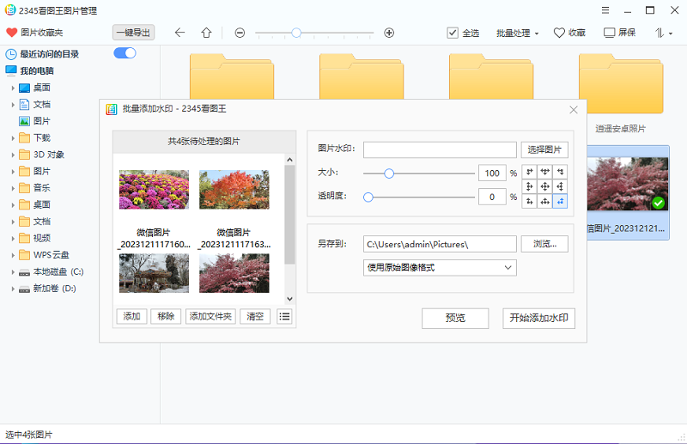Open the sort order icon menu
This screenshot has height=444, width=687.
(664, 33)
